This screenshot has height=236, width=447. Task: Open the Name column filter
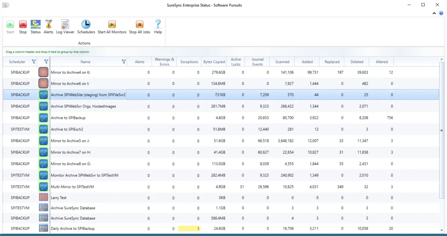point(124,62)
